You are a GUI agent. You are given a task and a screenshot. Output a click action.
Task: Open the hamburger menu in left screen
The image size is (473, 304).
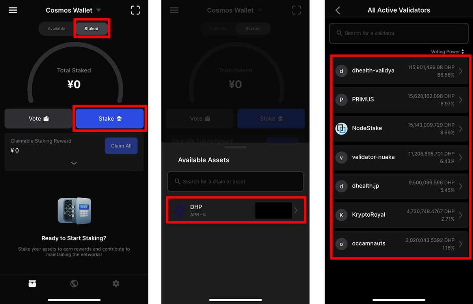click(13, 10)
